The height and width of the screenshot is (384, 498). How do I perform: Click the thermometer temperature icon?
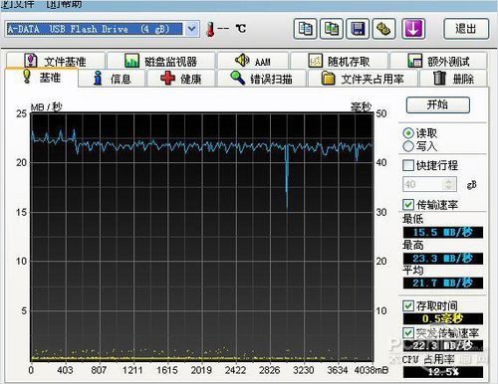coord(210,30)
